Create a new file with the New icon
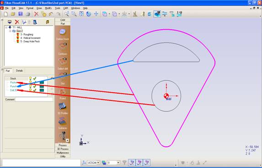The height and width of the screenshot is (168, 262). click(x=6, y=14)
